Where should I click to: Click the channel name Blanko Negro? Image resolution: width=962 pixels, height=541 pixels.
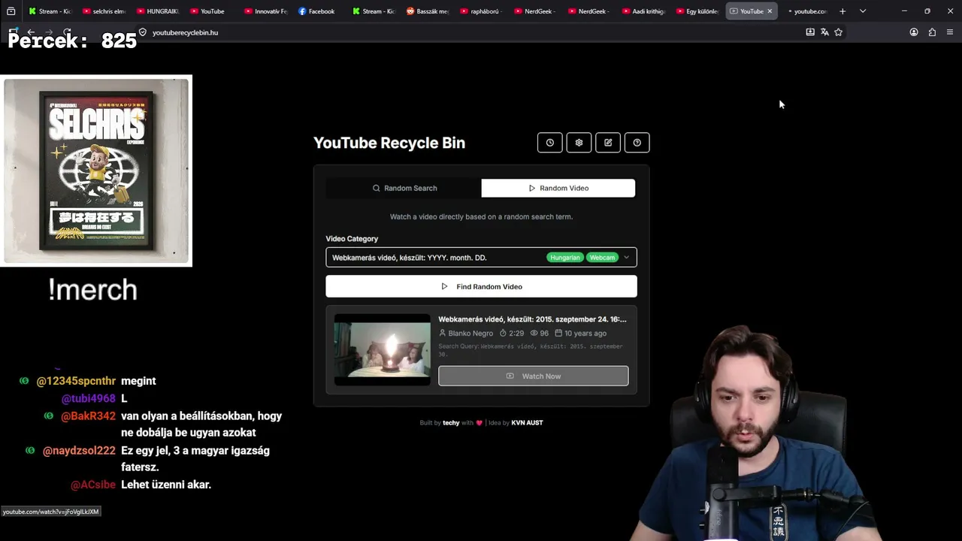[x=470, y=334]
